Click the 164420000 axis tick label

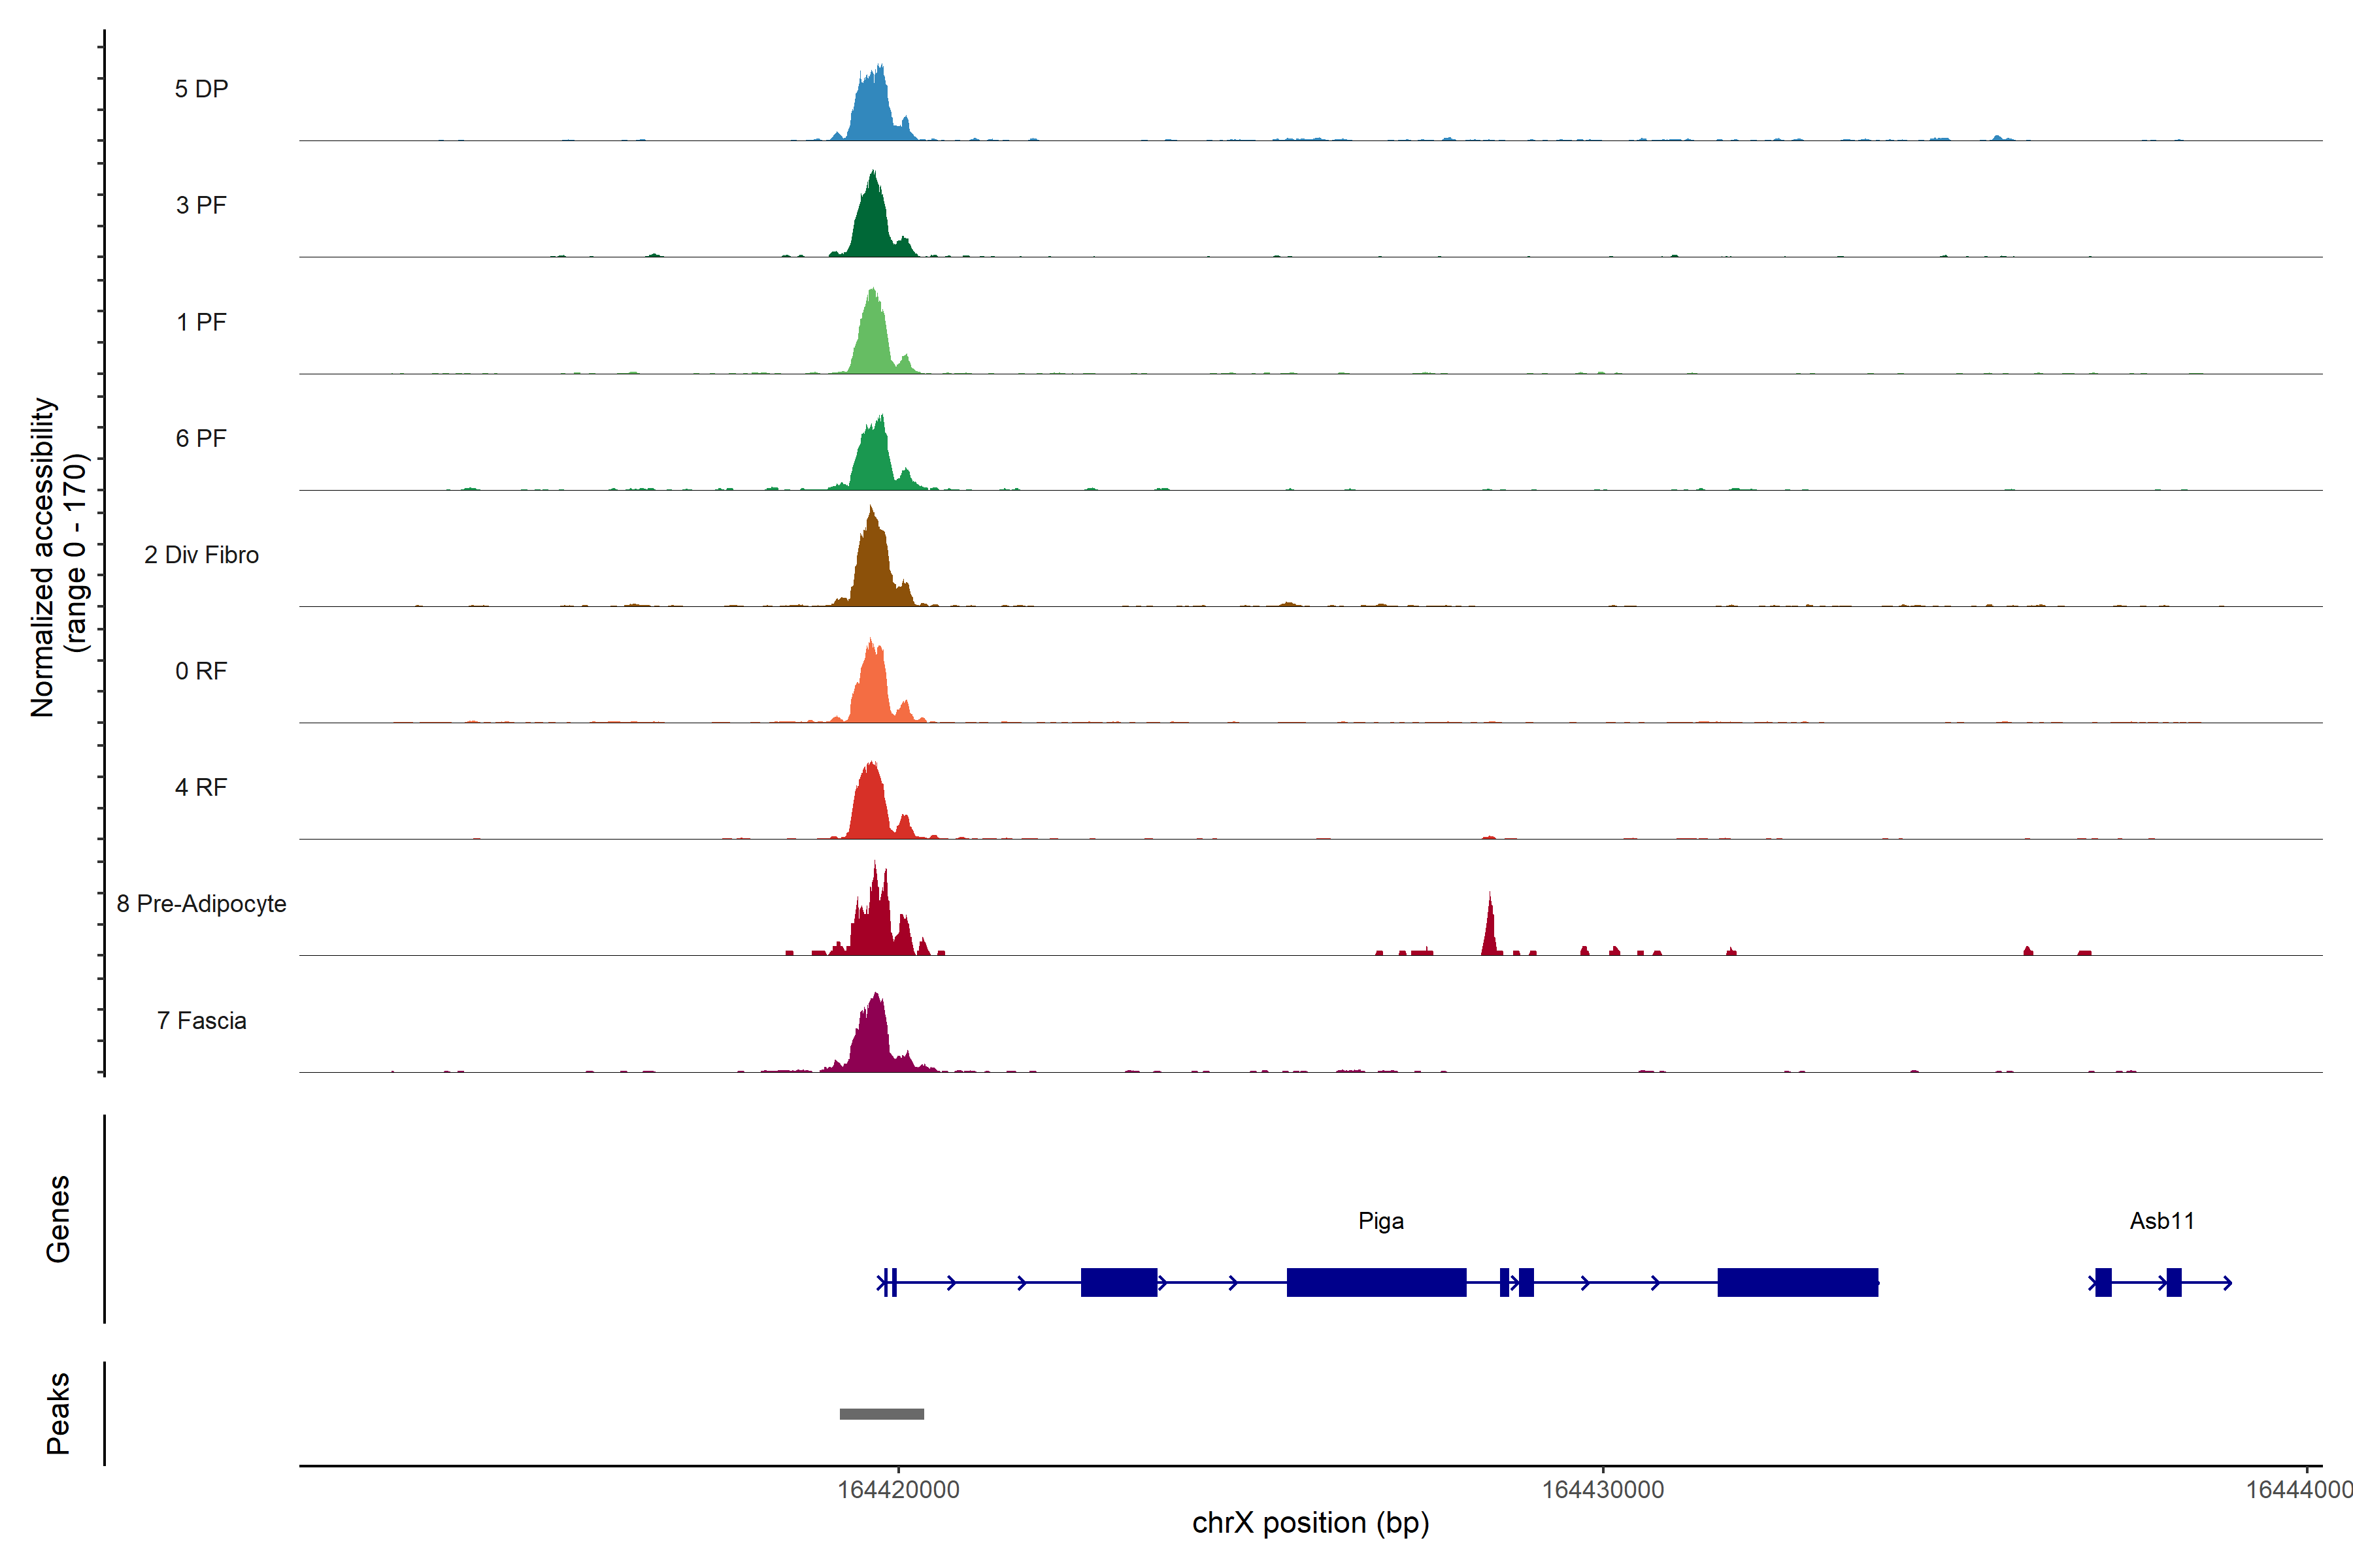[897, 1490]
